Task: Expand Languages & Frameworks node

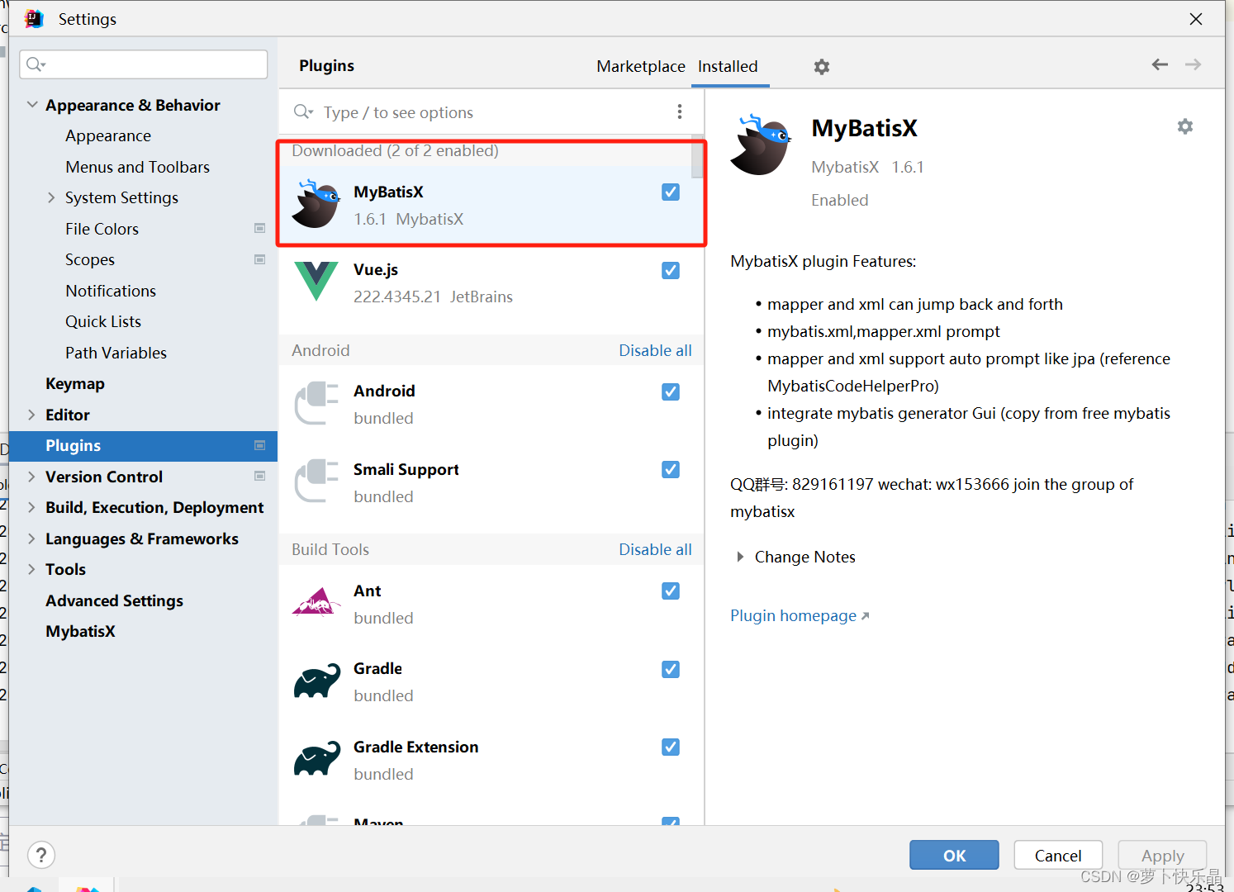Action: tap(31, 539)
